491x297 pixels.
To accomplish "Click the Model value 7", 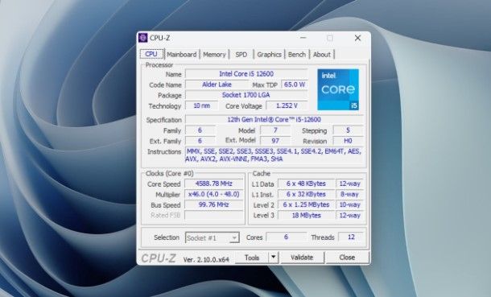I will tap(275, 130).
